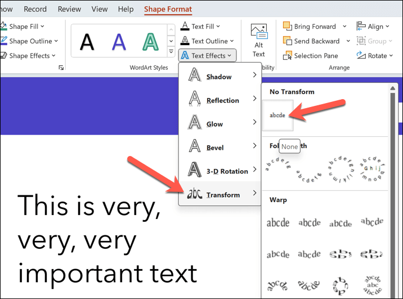This screenshot has width=403, height=299.
Task: Select the None transform thumbnail
Action: [x=277, y=115]
